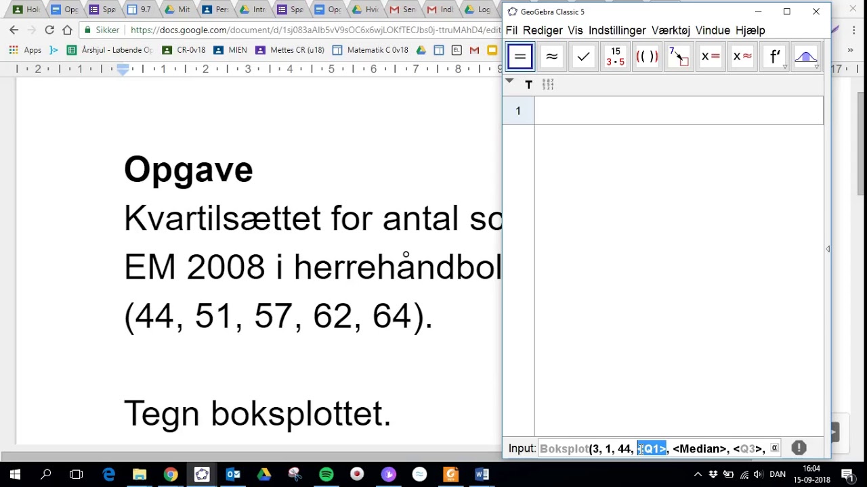Open Spotify from the taskbar
The image size is (867, 487).
coord(326,474)
